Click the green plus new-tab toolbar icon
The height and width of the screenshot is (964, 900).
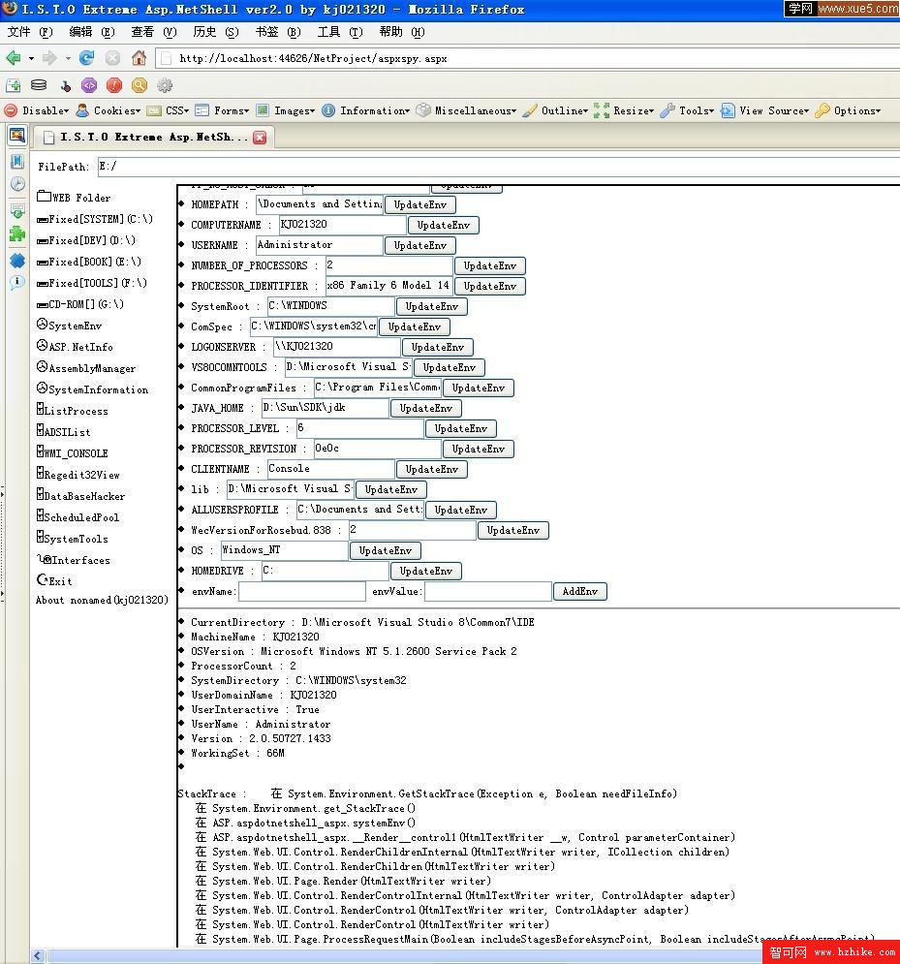pyautogui.click(x=14, y=85)
